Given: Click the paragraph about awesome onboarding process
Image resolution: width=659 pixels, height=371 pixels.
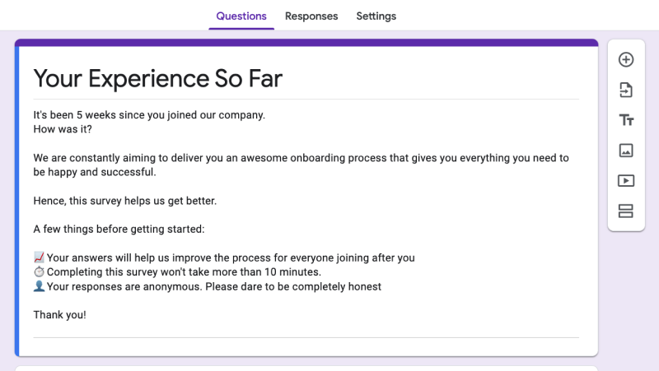Looking at the screenshot, I should 301,165.
